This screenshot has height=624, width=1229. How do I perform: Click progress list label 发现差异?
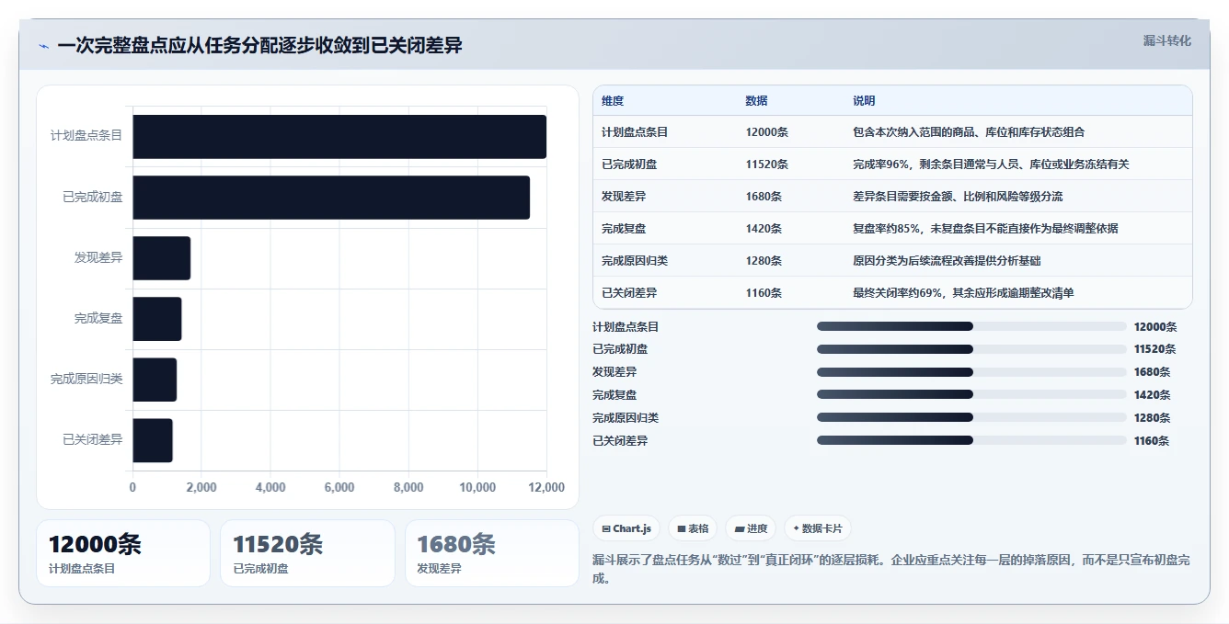[614, 372]
